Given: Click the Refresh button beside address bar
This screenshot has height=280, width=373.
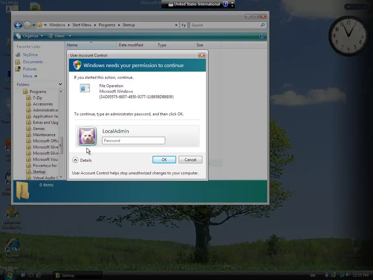Looking at the screenshot, I should coord(183,25).
